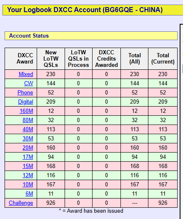Open the Challenge award link
This screenshot has width=183, height=219.
(21, 203)
